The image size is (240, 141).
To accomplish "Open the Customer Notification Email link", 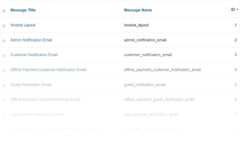I will pos(34,55).
